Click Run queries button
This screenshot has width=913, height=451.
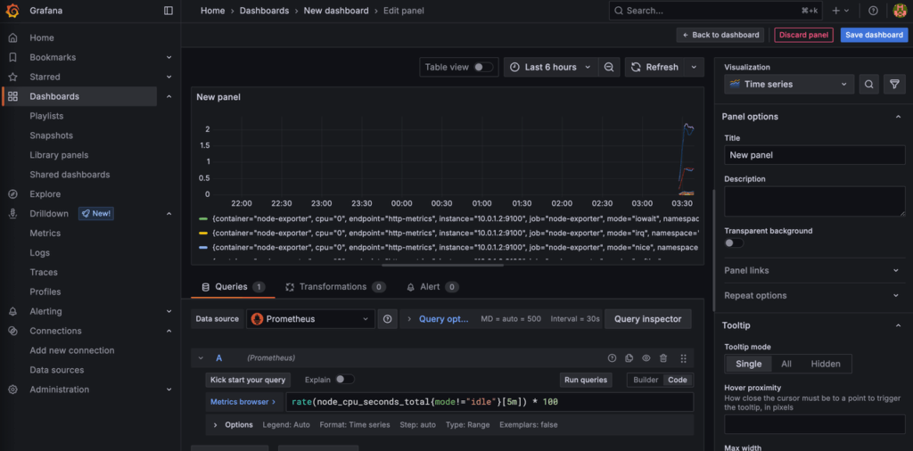click(586, 380)
